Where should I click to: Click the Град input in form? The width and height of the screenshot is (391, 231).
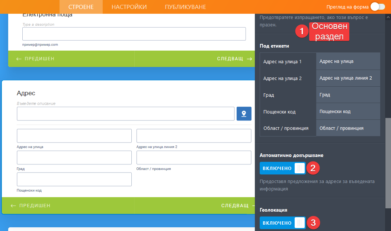coord(74,157)
